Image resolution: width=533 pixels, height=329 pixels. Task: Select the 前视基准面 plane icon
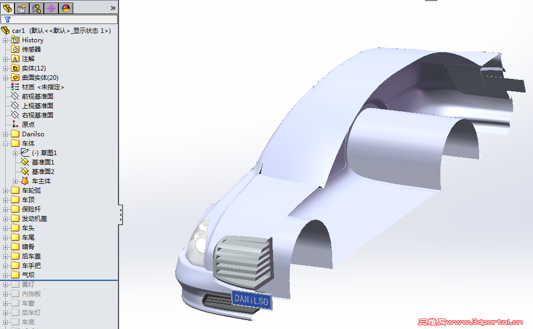point(15,97)
